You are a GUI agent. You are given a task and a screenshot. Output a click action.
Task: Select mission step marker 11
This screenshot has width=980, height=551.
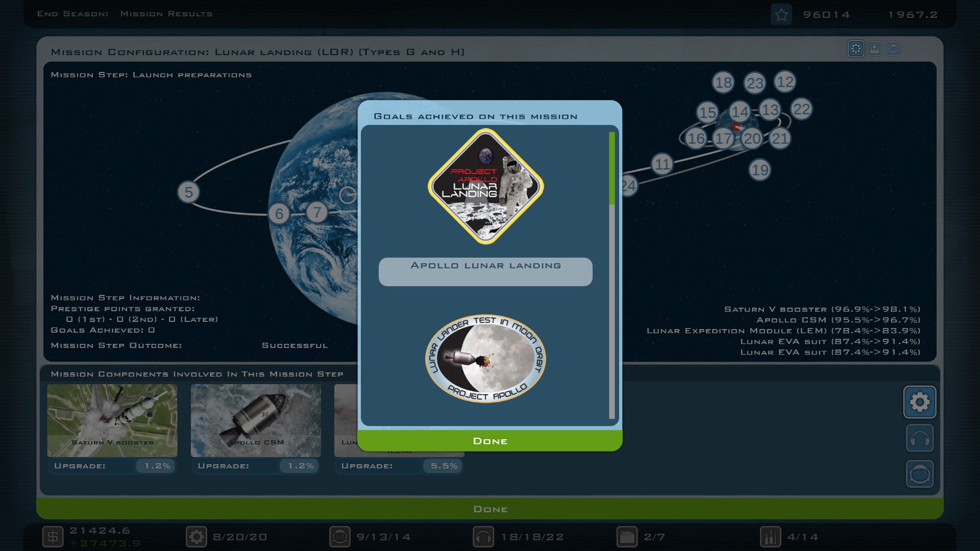[662, 164]
